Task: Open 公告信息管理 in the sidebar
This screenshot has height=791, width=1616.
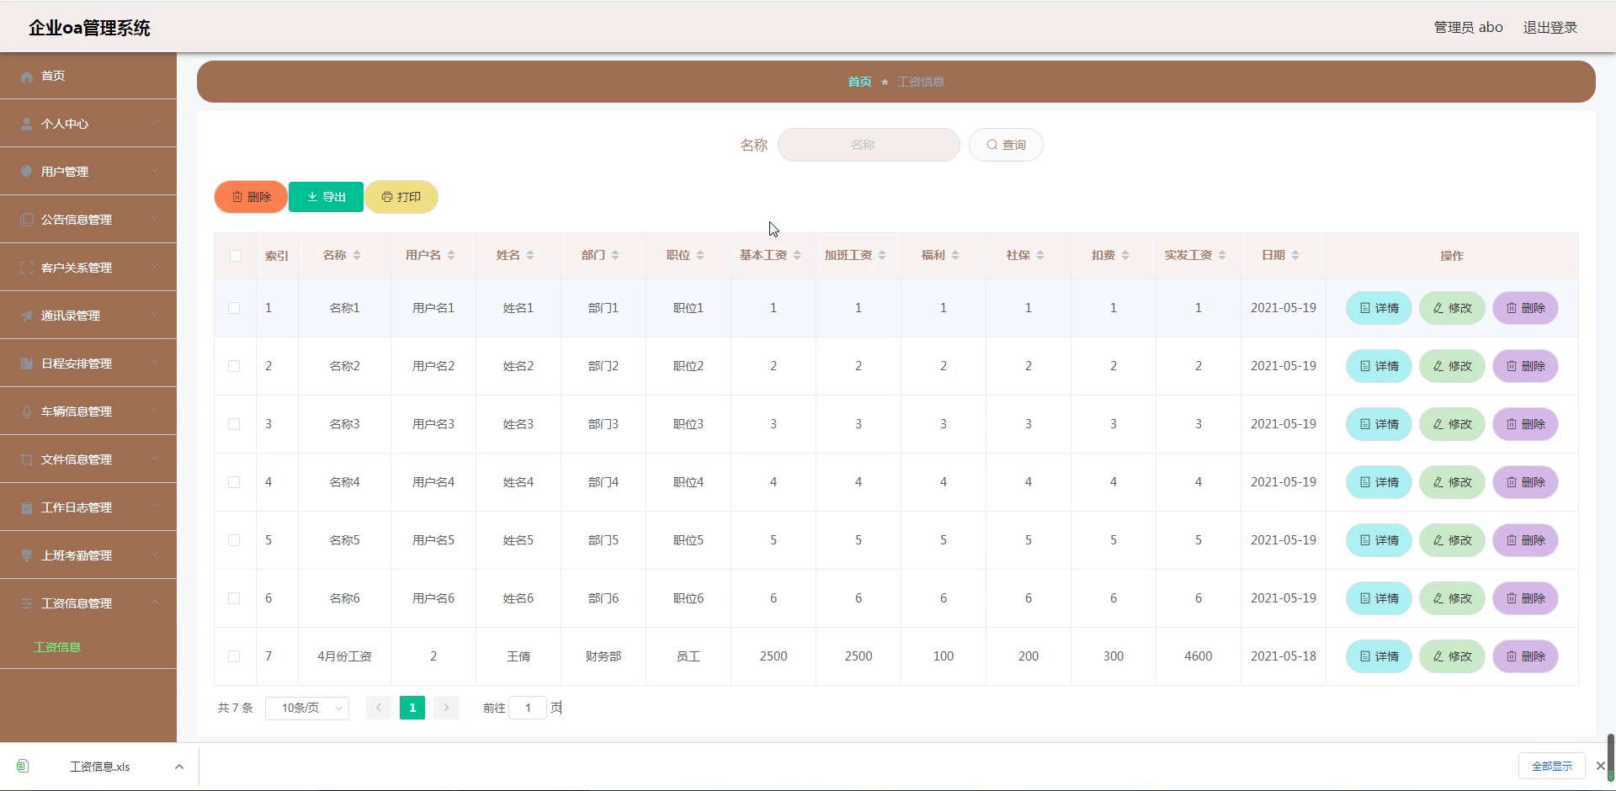Action: point(88,220)
